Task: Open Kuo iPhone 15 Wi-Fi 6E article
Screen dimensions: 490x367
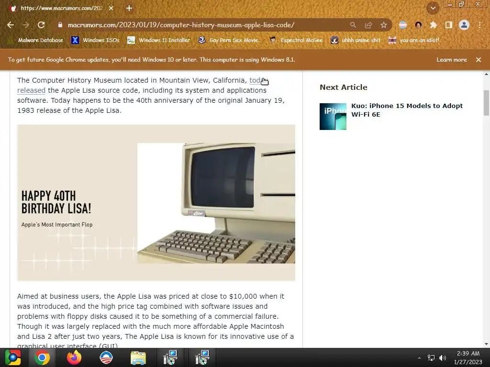Action: [x=407, y=110]
